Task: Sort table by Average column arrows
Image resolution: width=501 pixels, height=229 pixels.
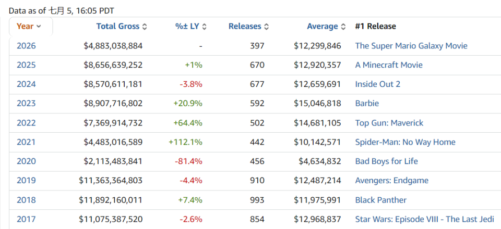Action: coord(343,27)
